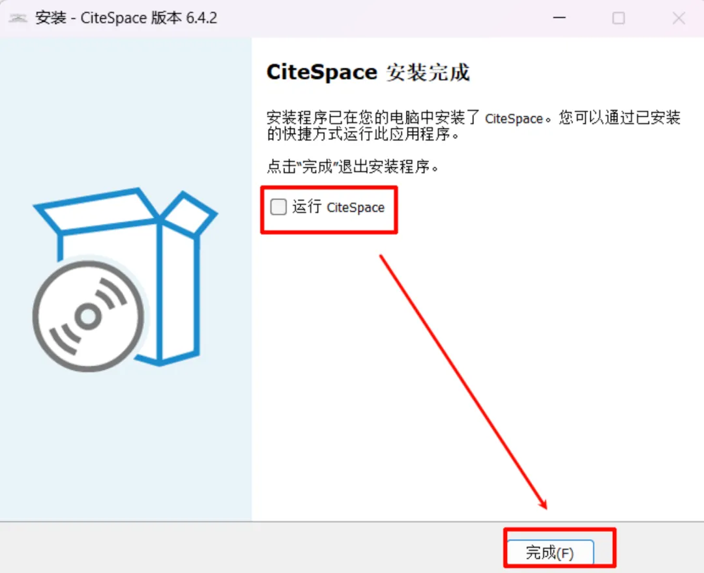Viewport: 704px width, 573px height.
Task: Close the CiteSpace installer window
Action: [679, 18]
